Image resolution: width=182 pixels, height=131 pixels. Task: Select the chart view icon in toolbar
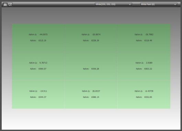tap(10, 4)
